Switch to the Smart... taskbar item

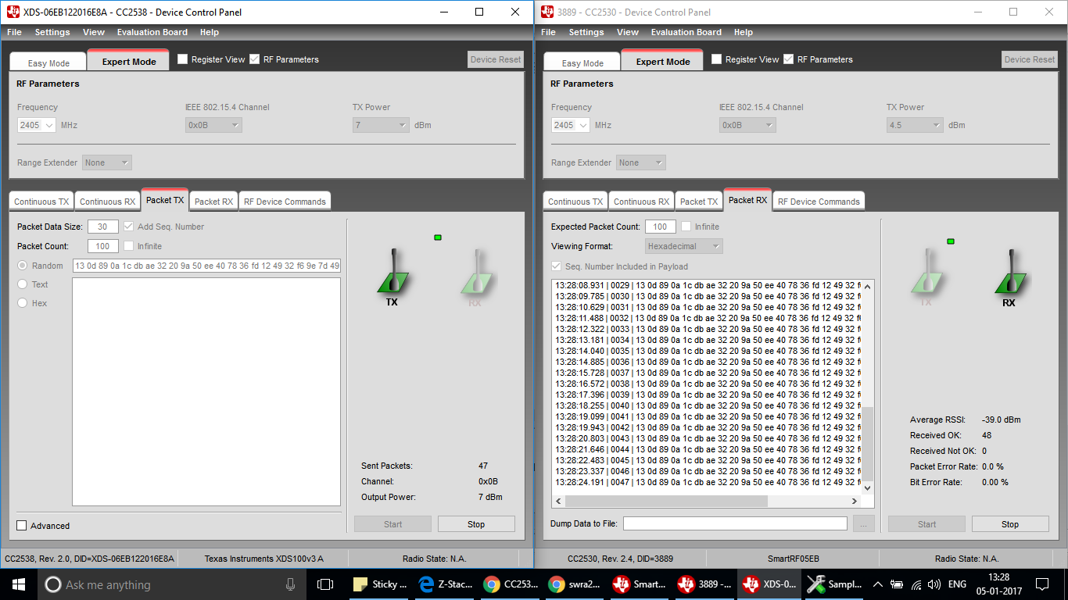click(x=640, y=584)
